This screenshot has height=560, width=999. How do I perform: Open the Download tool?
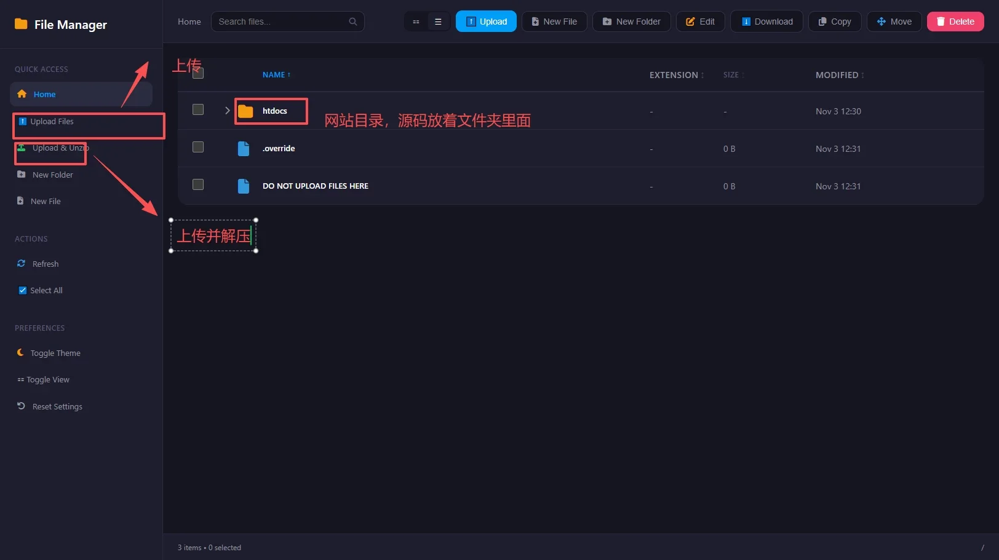(x=746, y=21)
